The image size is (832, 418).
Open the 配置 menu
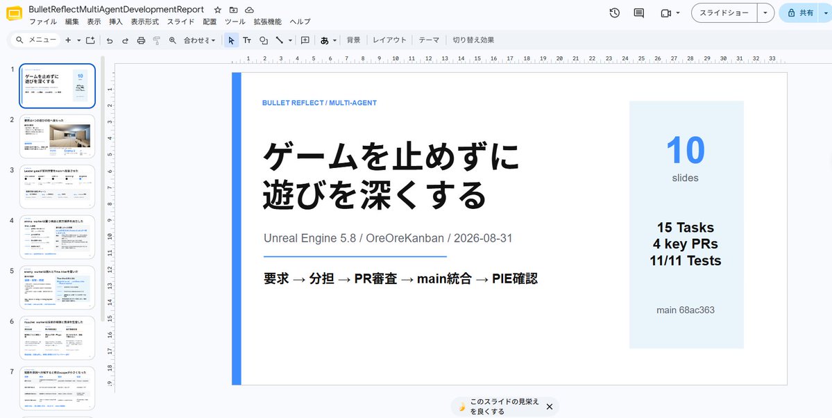(x=210, y=22)
